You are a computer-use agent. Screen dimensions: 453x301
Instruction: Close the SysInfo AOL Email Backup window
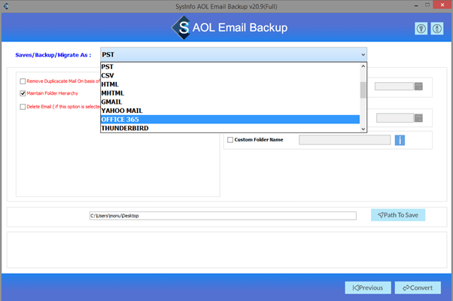pos(442,5)
